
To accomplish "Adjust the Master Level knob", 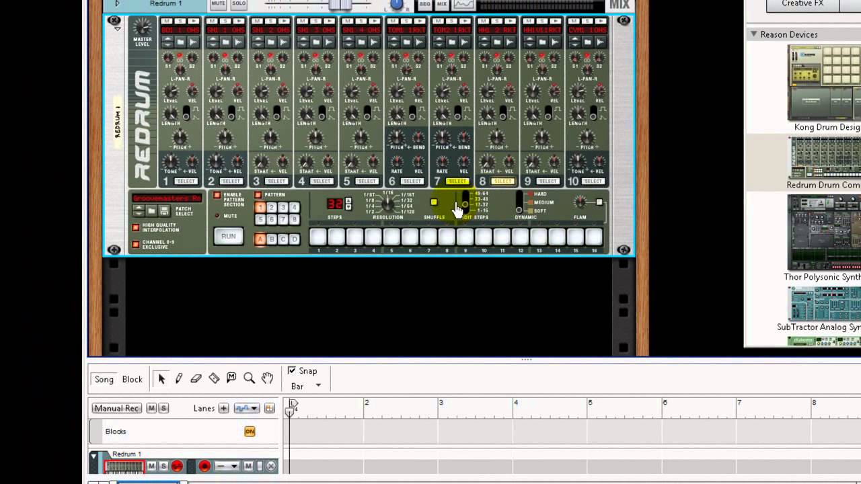I will coord(142,28).
